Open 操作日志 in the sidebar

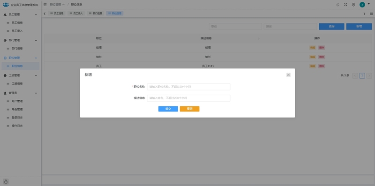pos(20,126)
